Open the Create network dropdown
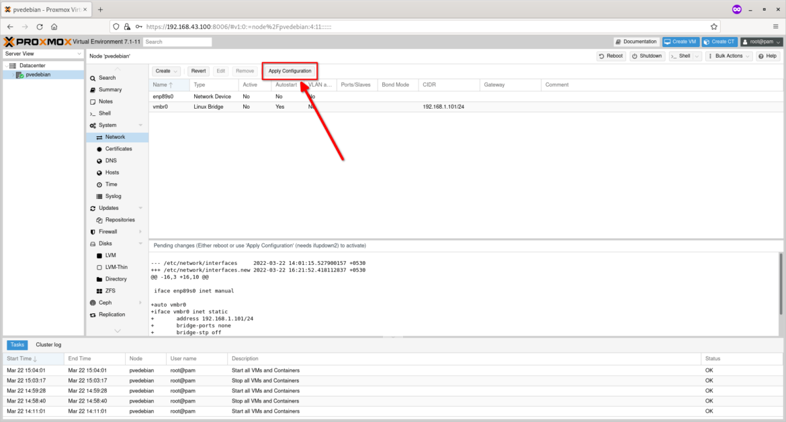The width and height of the screenshot is (786, 422). [167, 71]
